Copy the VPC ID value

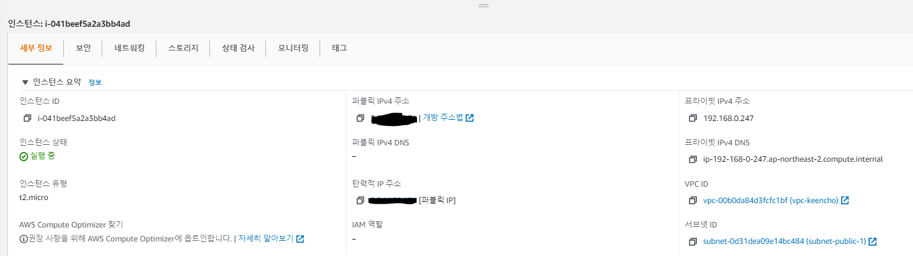tap(693, 200)
